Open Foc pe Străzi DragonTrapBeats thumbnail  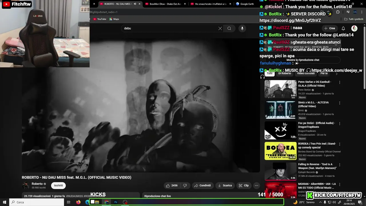(281, 130)
